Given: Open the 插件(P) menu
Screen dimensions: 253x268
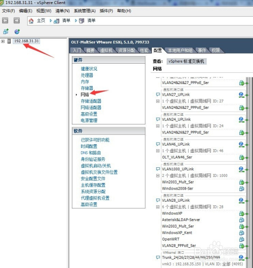Looking at the screenshot, I should pyautogui.click(x=106, y=11).
